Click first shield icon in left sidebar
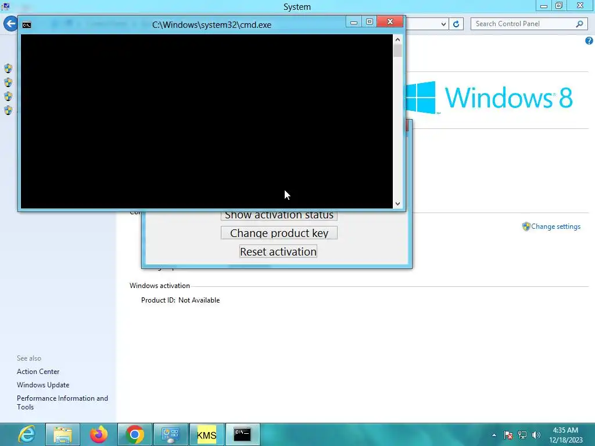Image resolution: width=595 pixels, height=446 pixels. click(8, 69)
